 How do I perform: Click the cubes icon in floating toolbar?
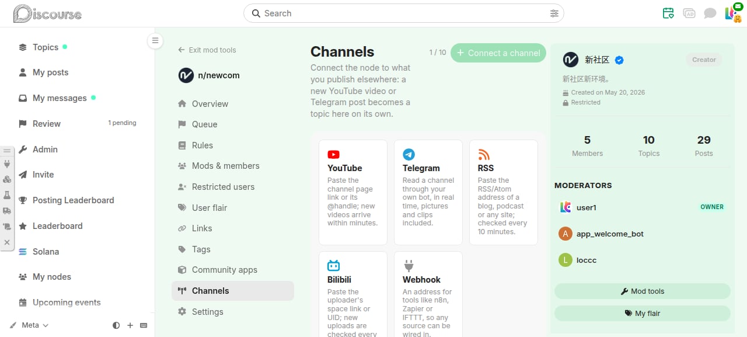(7, 179)
